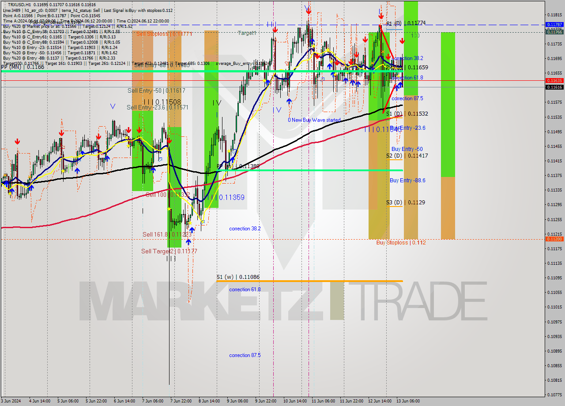Click the '| | | 0.11508' wave label
The image size is (565, 406).
point(162,101)
